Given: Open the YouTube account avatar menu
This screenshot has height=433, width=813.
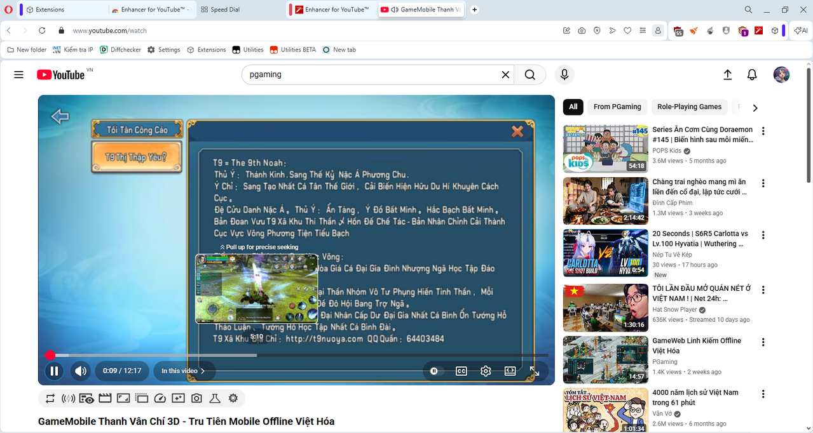Looking at the screenshot, I should pos(781,74).
